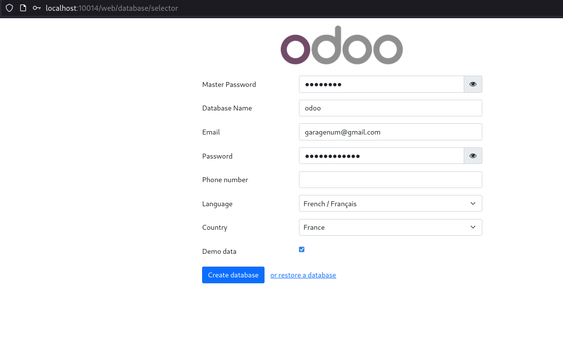Click the Create database button
The height and width of the screenshot is (354, 563).
[233, 275]
